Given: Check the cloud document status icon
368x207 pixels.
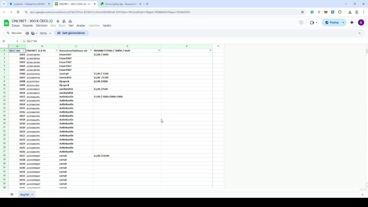Looking at the screenshot, I should pos(70,21).
